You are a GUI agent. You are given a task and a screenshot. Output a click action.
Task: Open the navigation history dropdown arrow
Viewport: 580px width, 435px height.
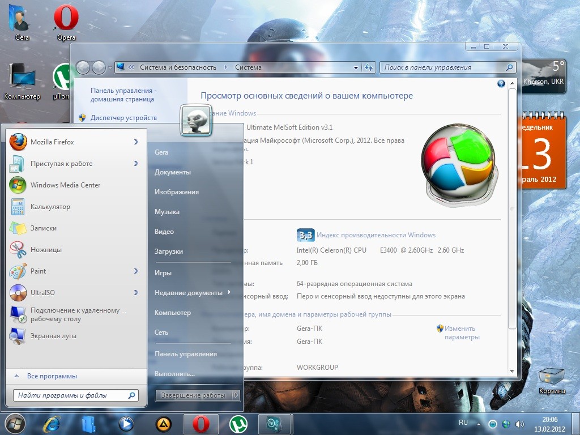pos(110,68)
